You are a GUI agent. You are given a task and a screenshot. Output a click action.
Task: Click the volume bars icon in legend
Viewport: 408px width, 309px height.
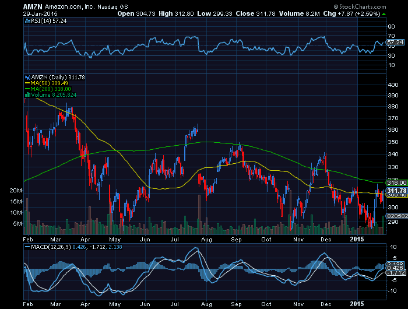[27, 95]
